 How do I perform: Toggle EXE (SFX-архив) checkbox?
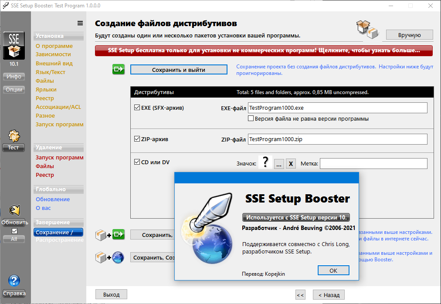point(137,108)
